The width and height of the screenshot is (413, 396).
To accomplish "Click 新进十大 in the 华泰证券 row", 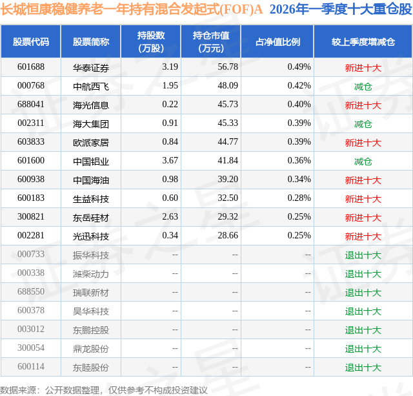I will tap(363, 68).
